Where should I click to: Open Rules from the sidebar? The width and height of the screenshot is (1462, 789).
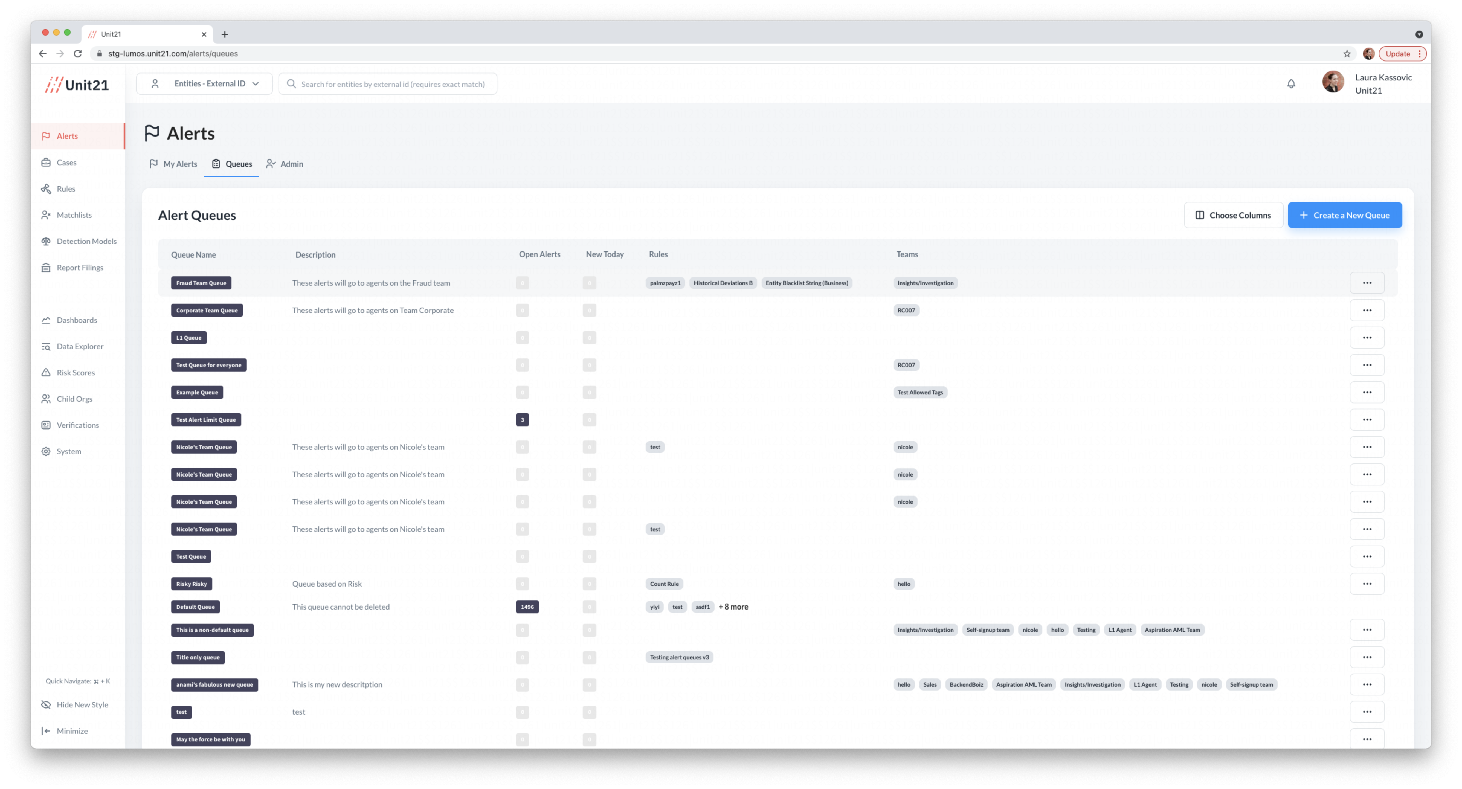[x=66, y=188]
